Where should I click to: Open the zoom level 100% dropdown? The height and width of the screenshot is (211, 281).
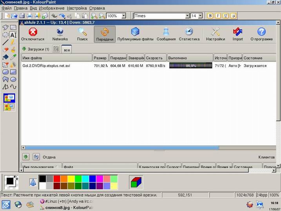tap(124, 16)
